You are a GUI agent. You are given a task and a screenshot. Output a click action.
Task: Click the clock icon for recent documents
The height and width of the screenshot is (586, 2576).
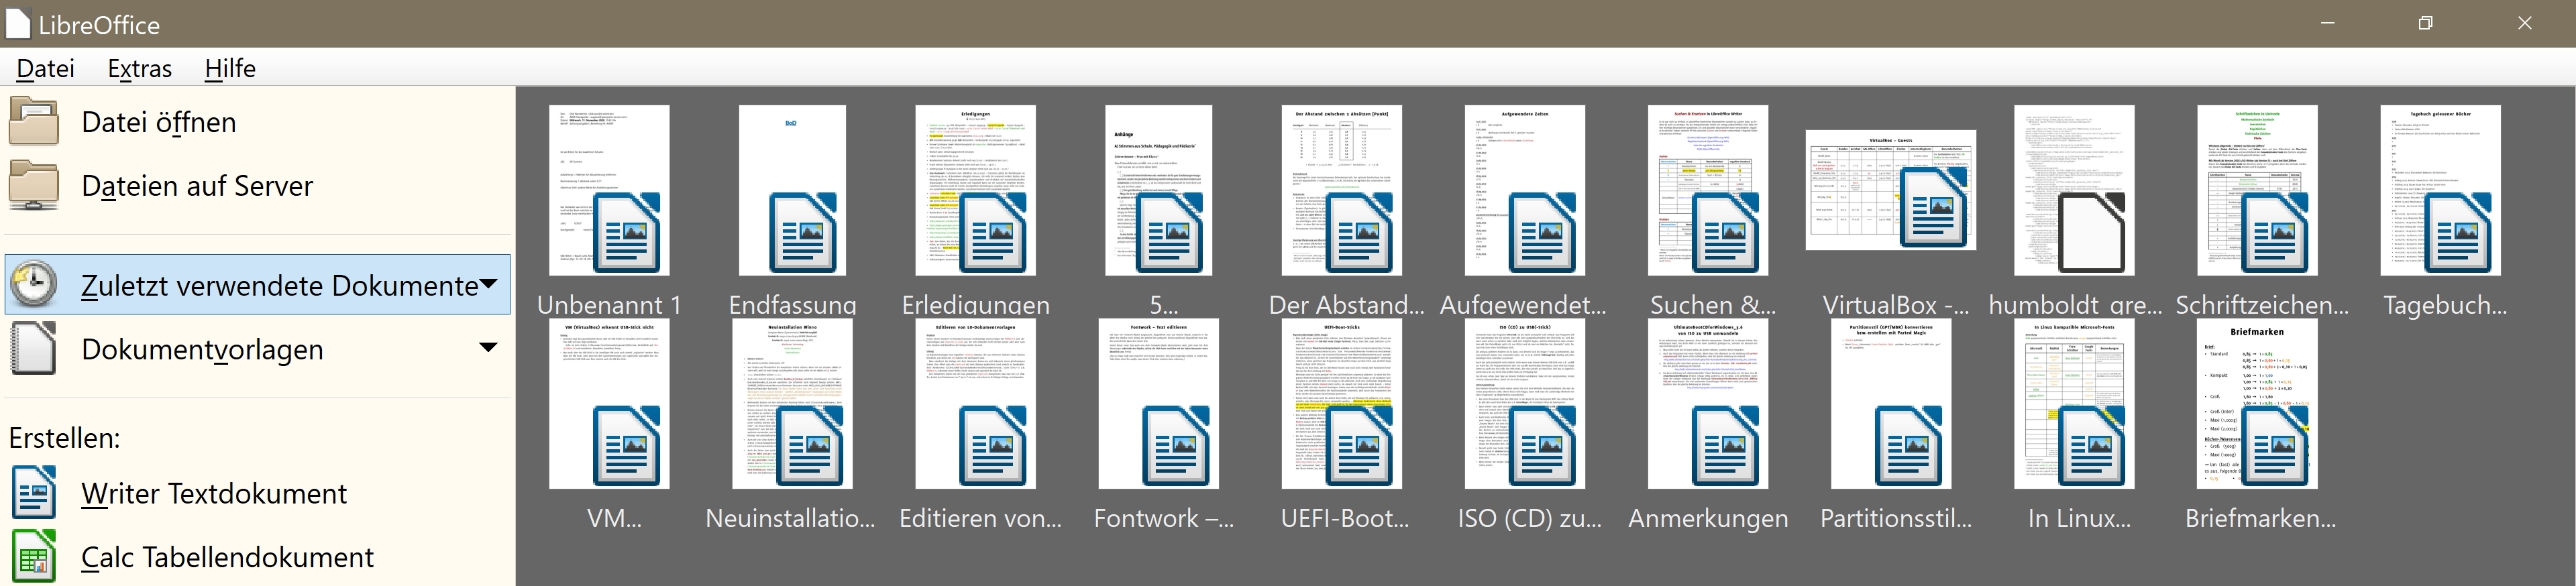(34, 285)
